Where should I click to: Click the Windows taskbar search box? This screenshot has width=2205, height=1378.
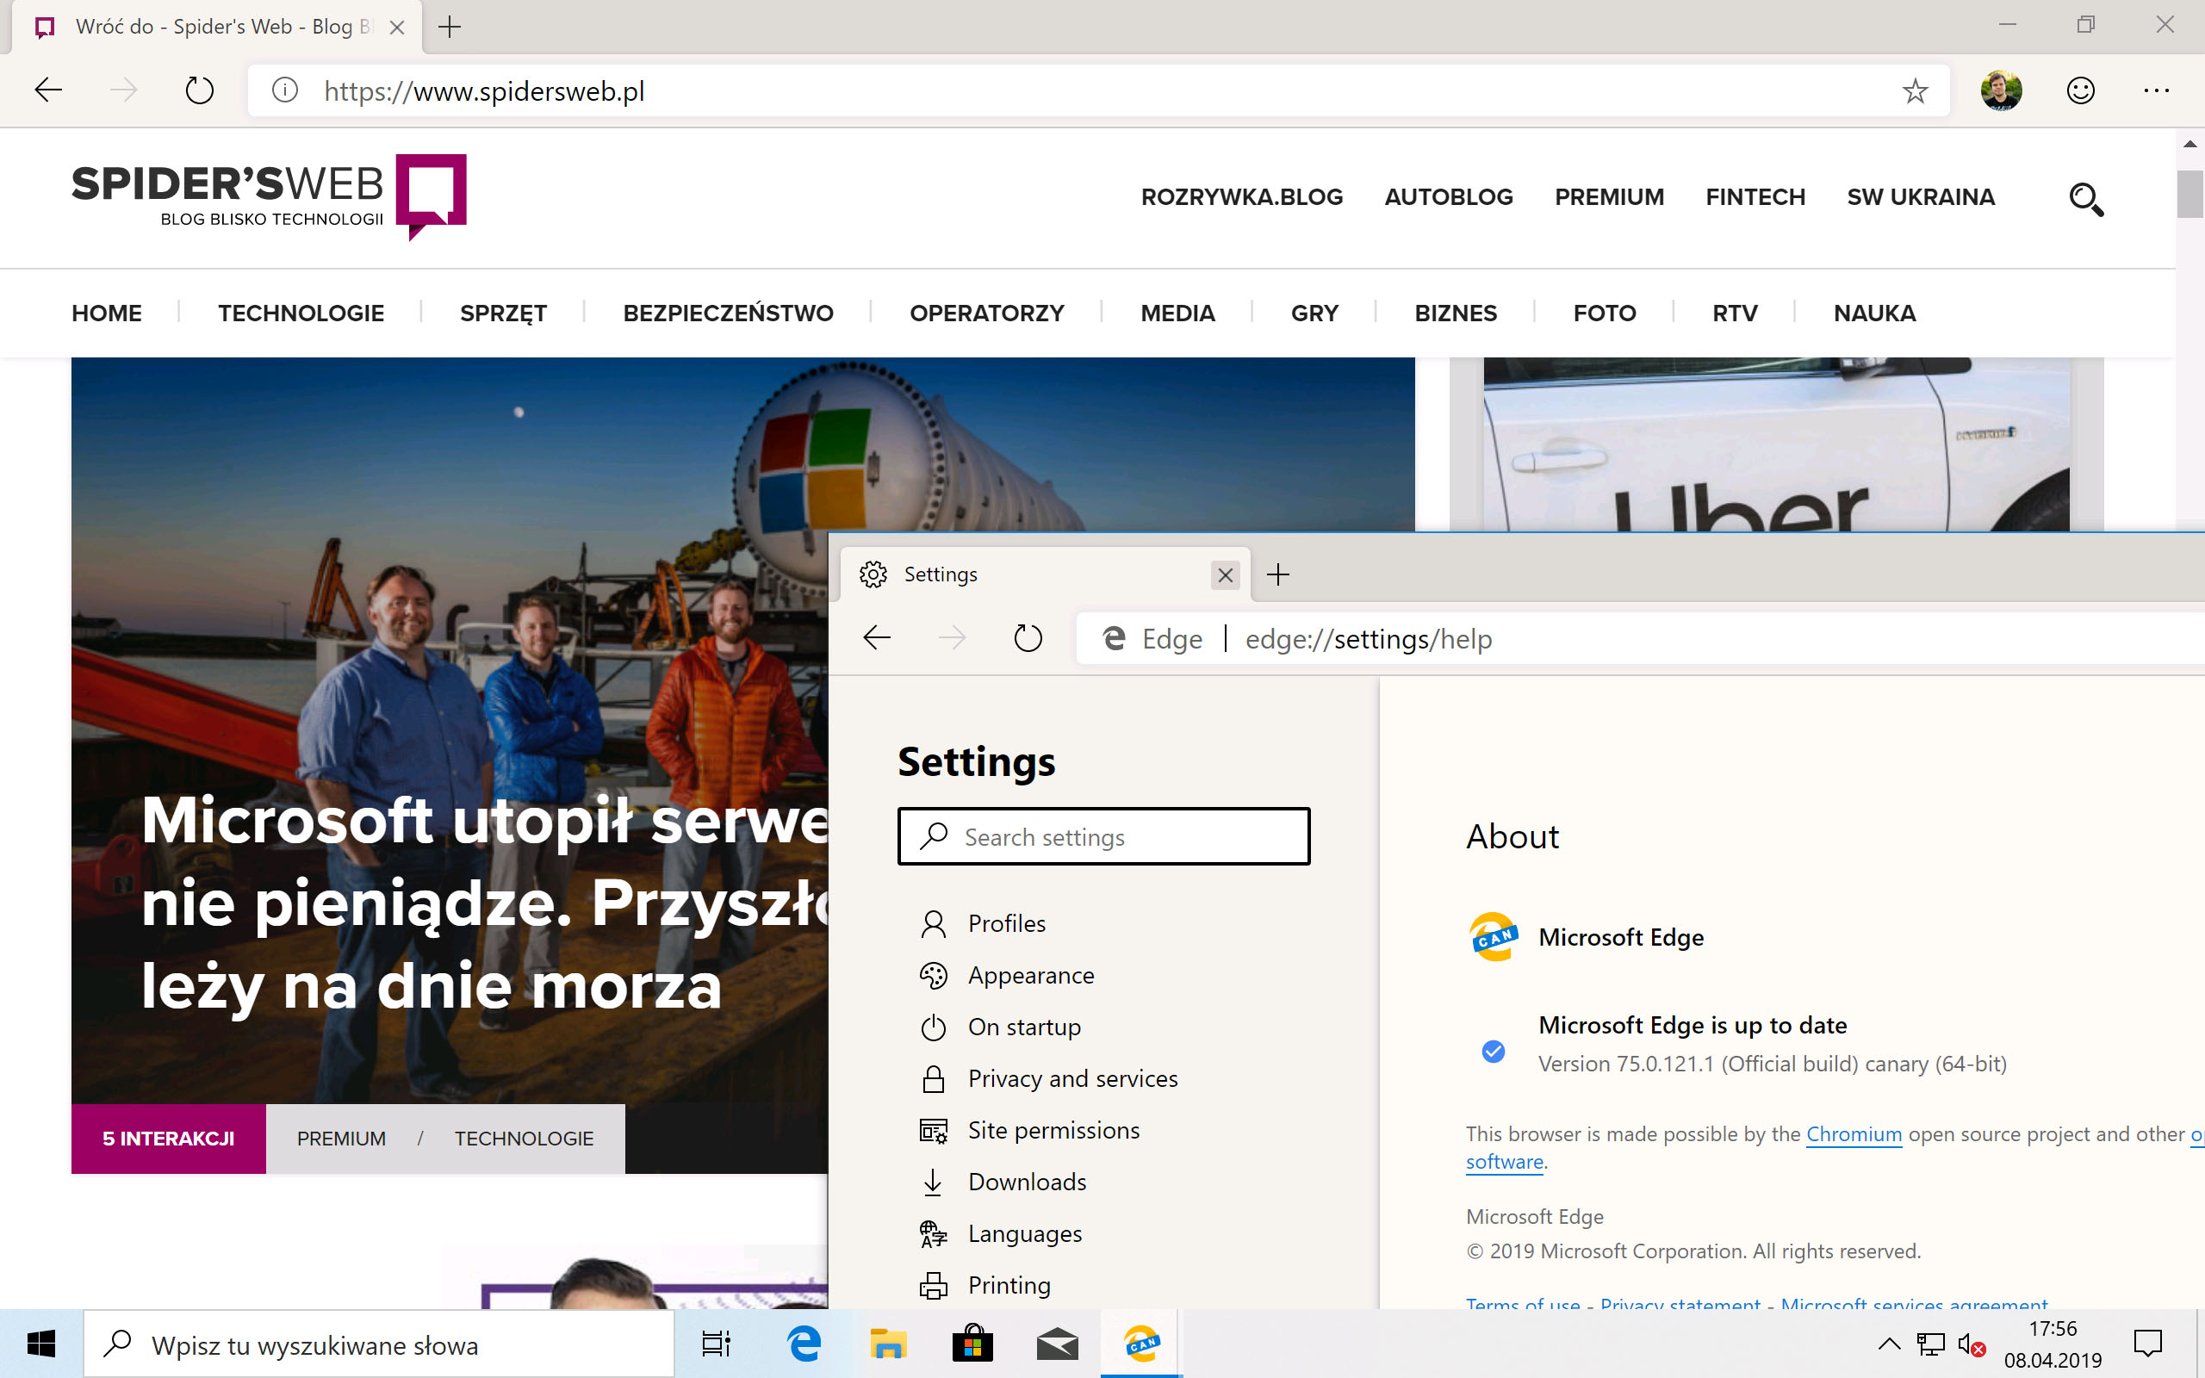379,1344
